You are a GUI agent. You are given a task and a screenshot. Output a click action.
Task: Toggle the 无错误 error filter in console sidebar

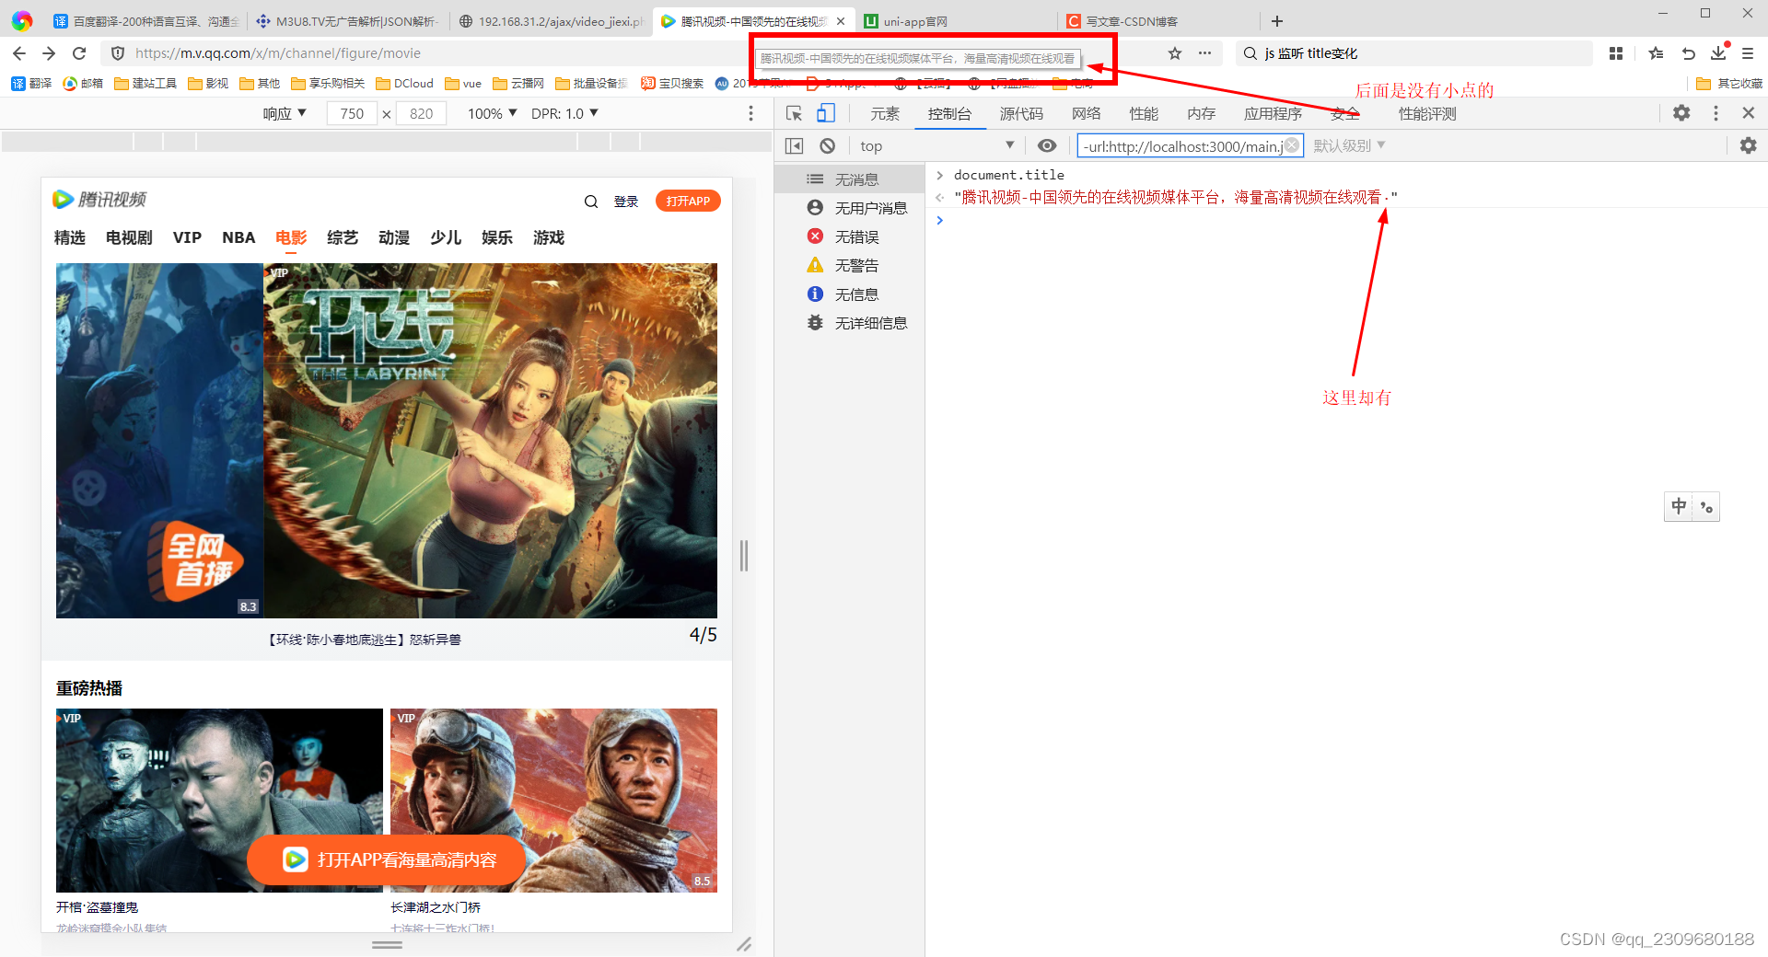click(856, 236)
